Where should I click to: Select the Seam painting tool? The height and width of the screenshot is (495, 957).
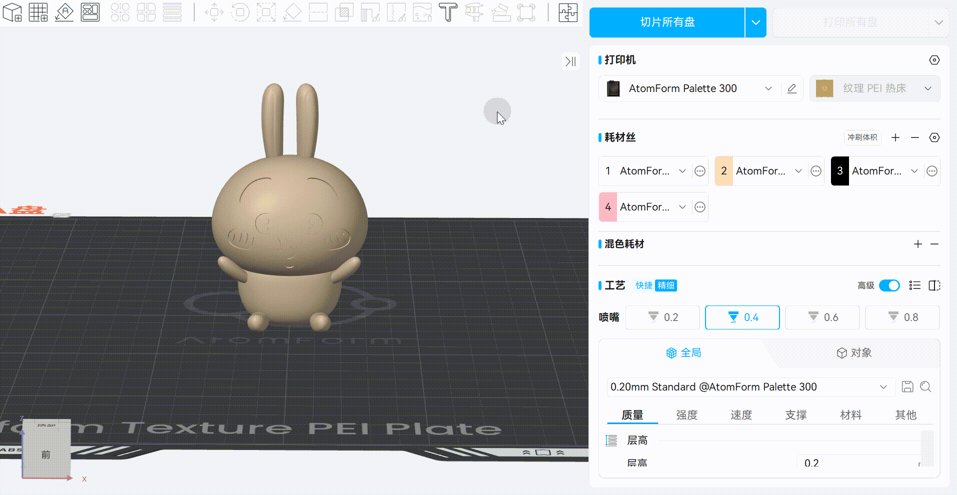(x=396, y=12)
